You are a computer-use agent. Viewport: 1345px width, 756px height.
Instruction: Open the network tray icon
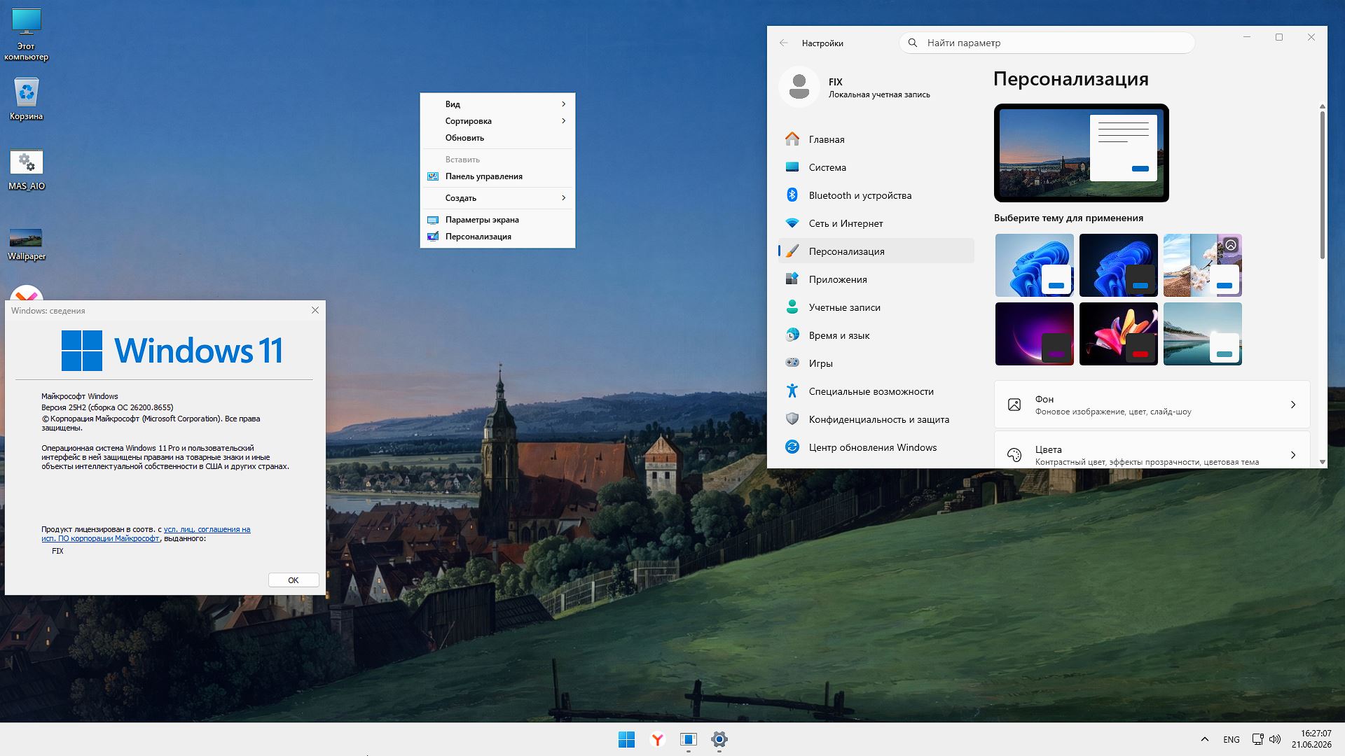pyautogui.click(x=1258, y=739)
